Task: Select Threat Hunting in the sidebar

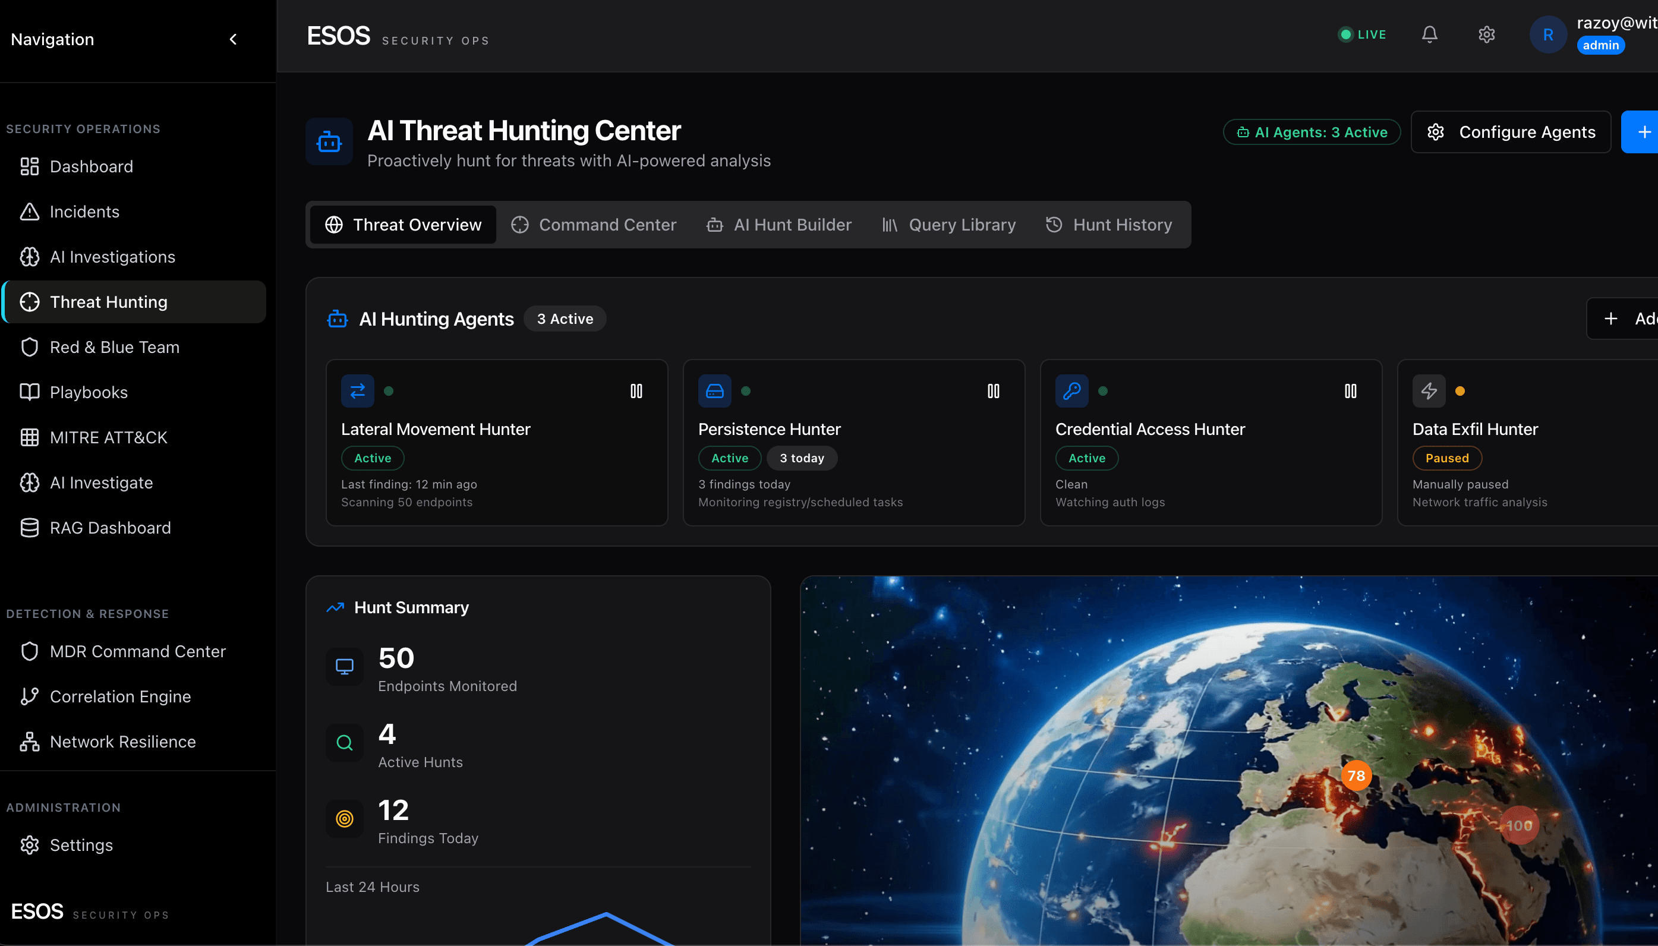Action: (134, 302)
